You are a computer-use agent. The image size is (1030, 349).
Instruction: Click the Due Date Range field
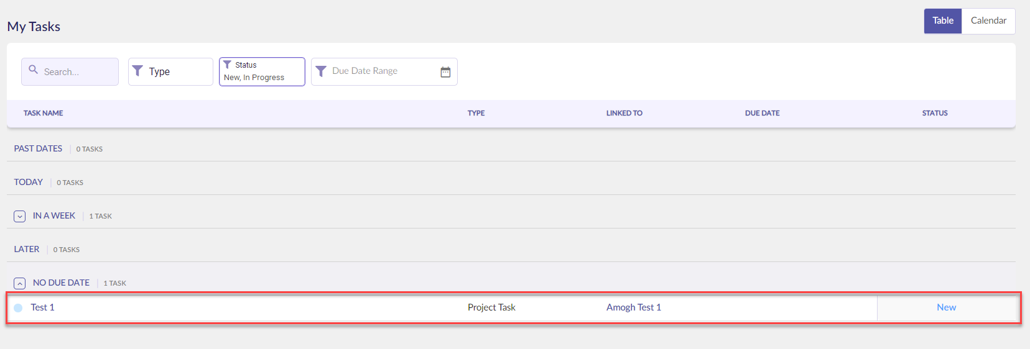pos(384,71)
